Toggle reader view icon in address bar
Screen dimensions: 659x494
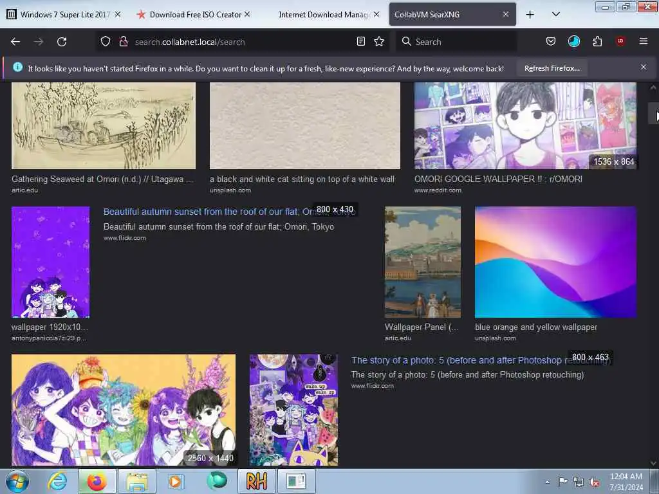[360, 41]
